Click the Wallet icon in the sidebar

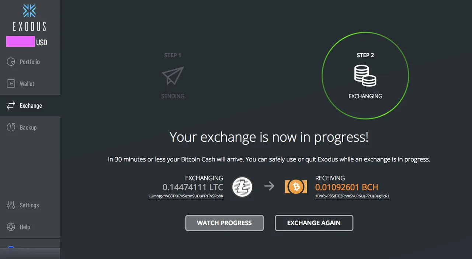point(11,84)
